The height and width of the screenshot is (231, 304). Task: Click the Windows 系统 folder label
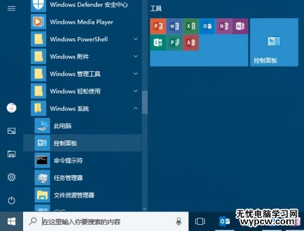(x=69, y=109)
